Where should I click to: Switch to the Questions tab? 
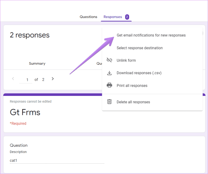coord(88,17)
